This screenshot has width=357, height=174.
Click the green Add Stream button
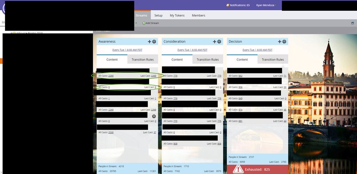tap(151, 23)
